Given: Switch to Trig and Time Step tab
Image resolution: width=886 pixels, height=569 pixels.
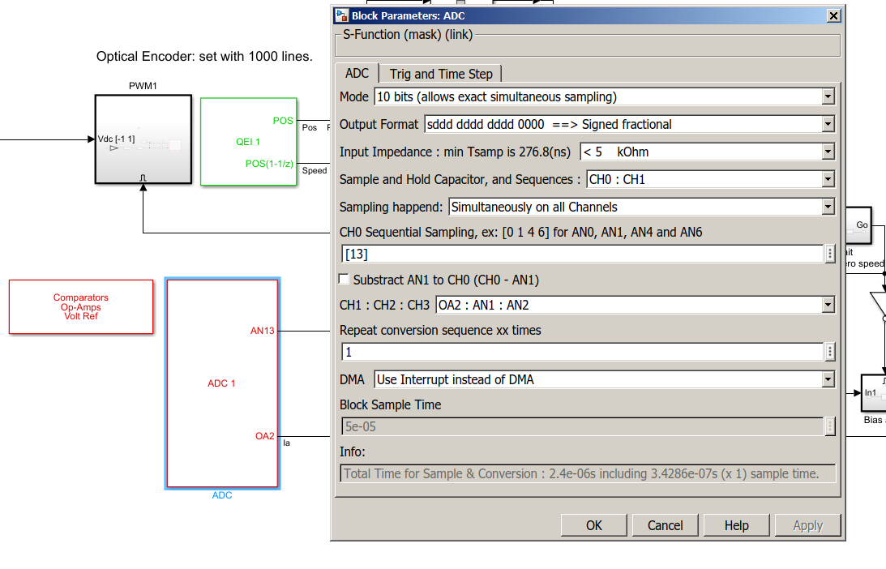Looking at the screenshot, I should 441,74.
